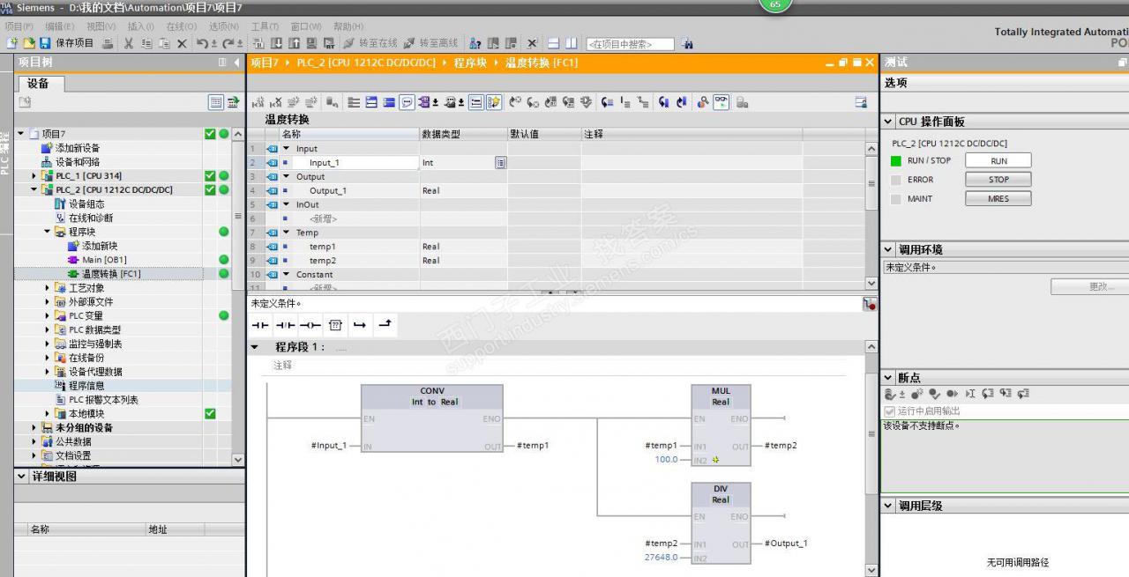Viewport: 1129px width, 577px height.
Task: Collapse the 项目7 root node
Action: click(21, 134)
